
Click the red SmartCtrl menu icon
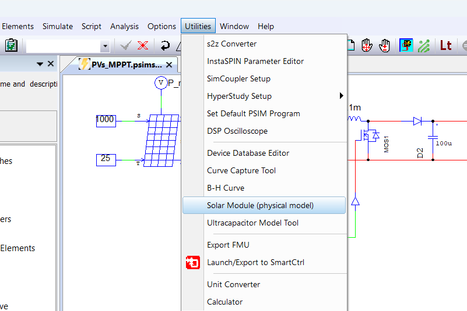pos(193,263)
